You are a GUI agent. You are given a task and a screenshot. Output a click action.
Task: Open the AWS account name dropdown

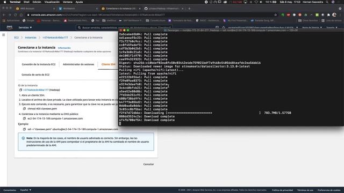pos(263,27)
